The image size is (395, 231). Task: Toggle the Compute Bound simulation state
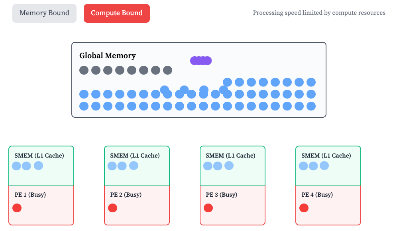pos(116,13)
